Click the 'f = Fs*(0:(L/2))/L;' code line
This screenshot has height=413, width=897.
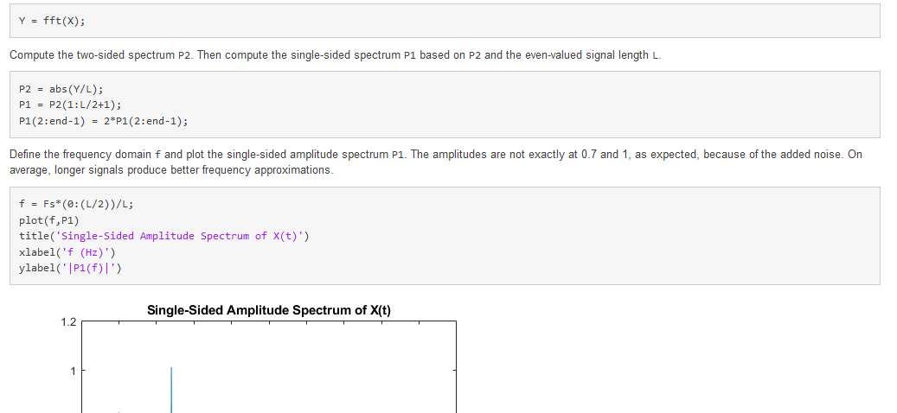click(x=75, y=205)
